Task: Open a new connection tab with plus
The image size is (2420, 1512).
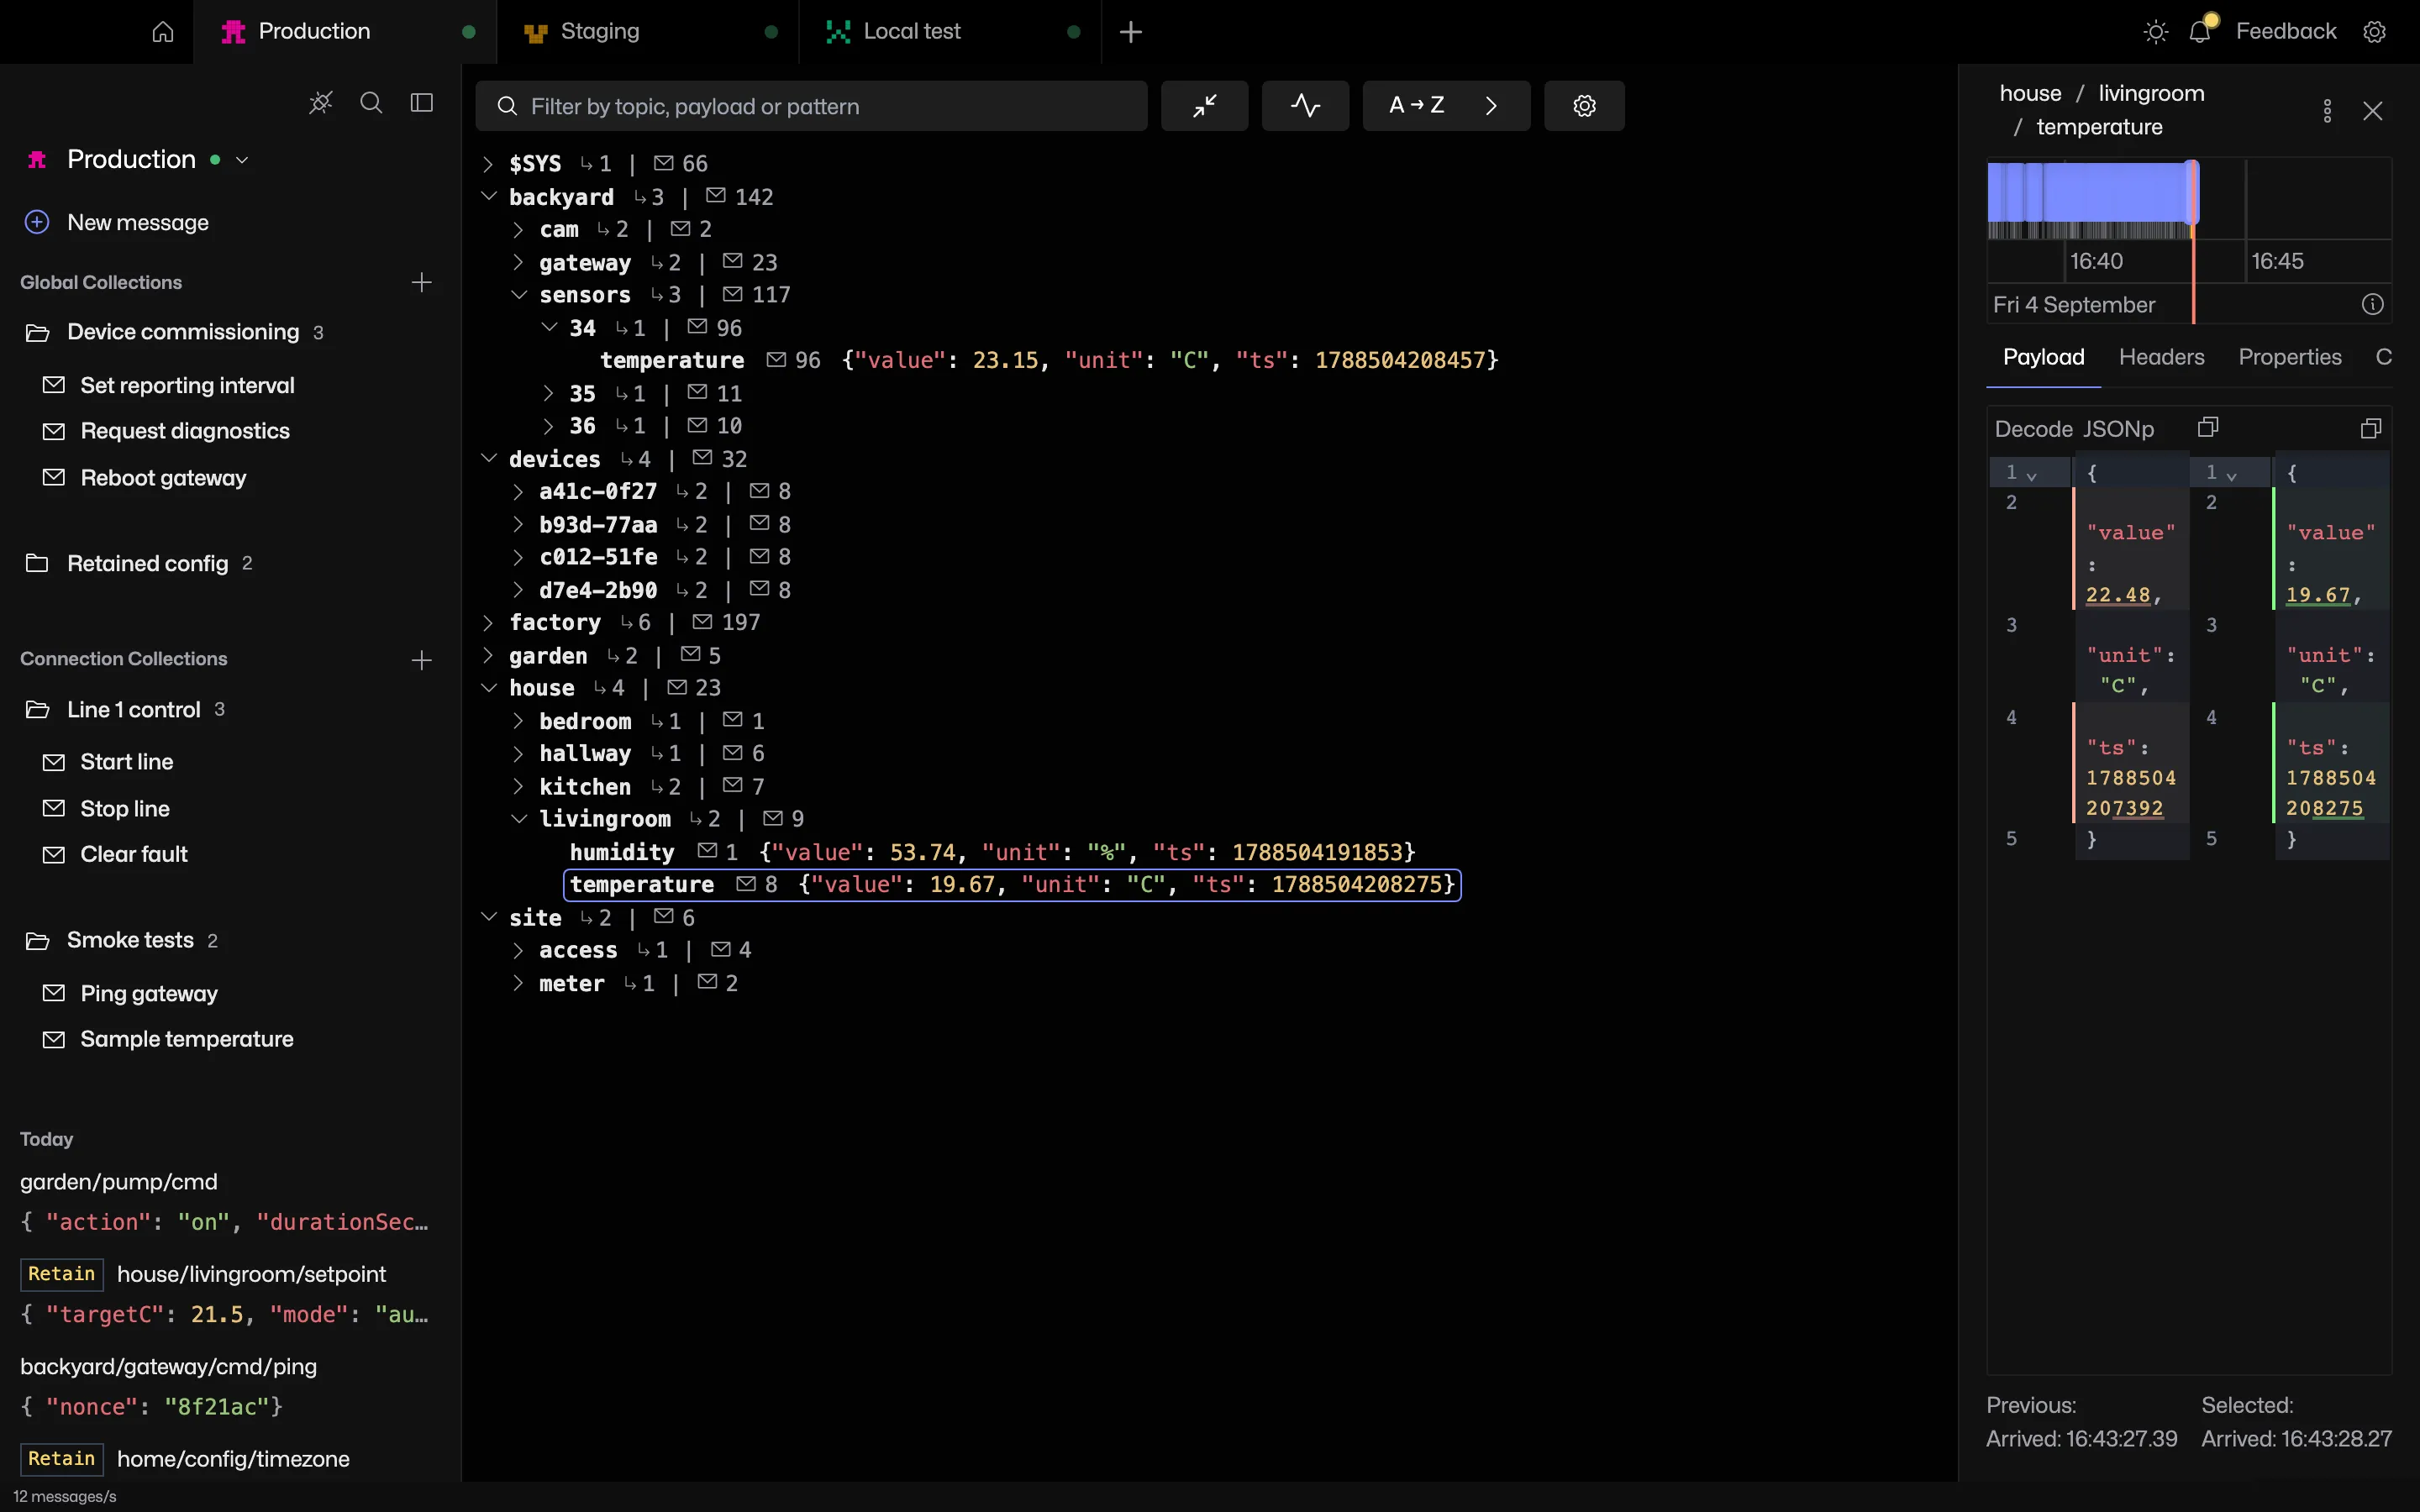Action: click(1130, 32)
